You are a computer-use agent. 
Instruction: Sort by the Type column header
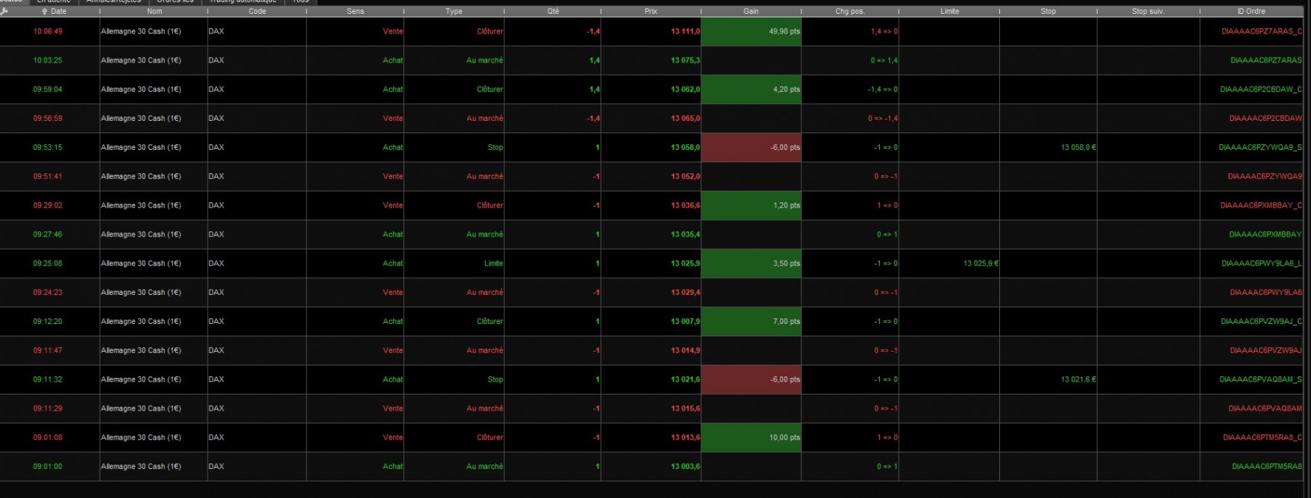(x=454, y=11)
